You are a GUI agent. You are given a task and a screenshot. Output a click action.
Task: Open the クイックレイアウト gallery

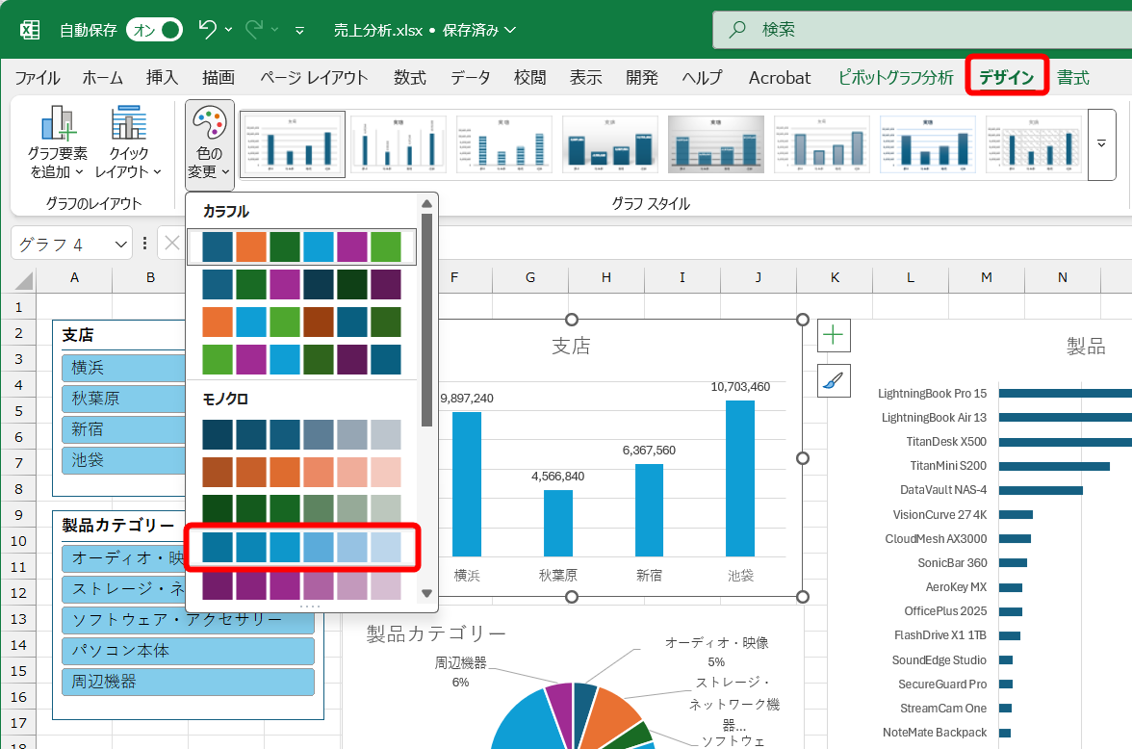130,140
